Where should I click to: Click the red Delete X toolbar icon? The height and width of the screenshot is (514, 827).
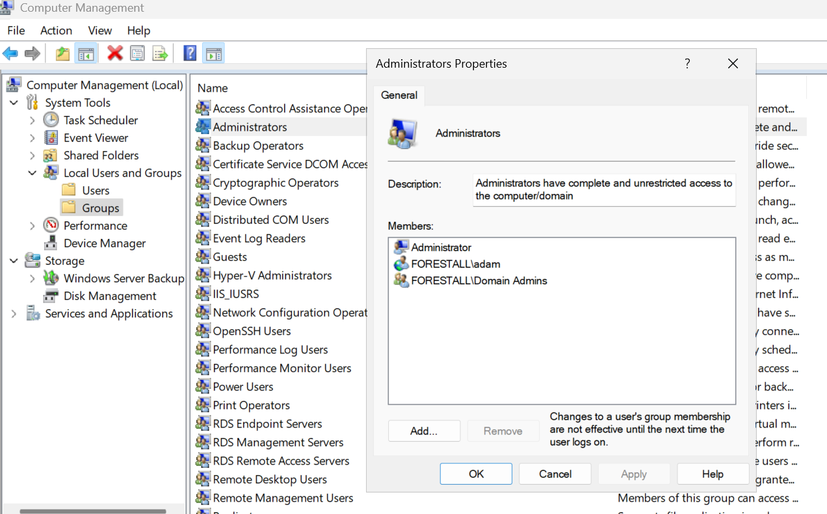click(115, 53)
